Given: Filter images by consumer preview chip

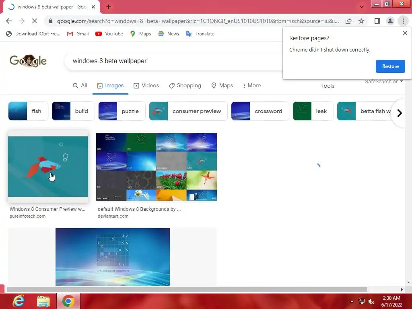Looking at the screenshot, I should coord(188,111).
